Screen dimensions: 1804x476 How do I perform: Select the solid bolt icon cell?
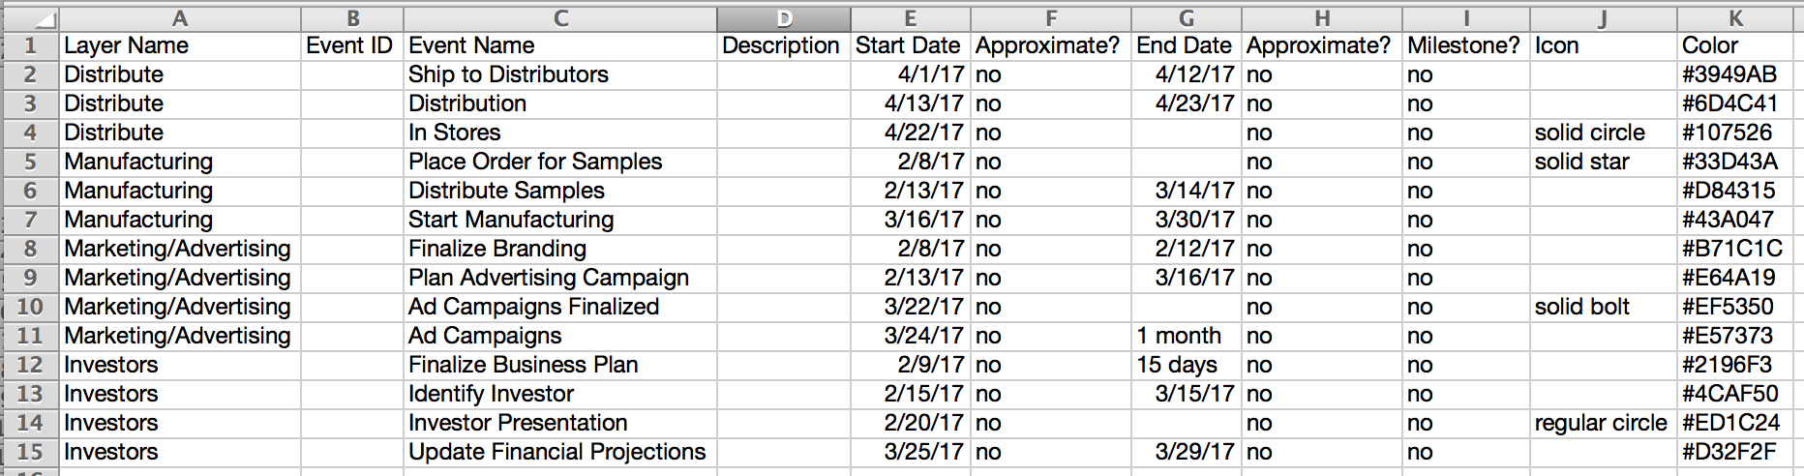1604,307
